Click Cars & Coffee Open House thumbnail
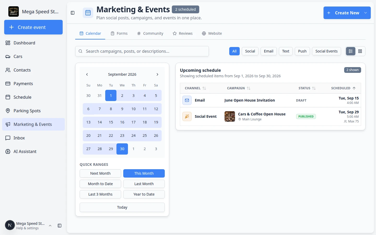Viewport: 376px width, 235px height. (230, 116)
